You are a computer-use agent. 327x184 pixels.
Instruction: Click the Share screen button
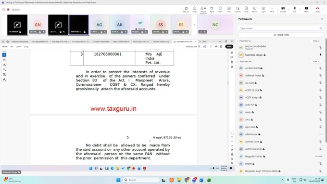(x=306, y=10)
